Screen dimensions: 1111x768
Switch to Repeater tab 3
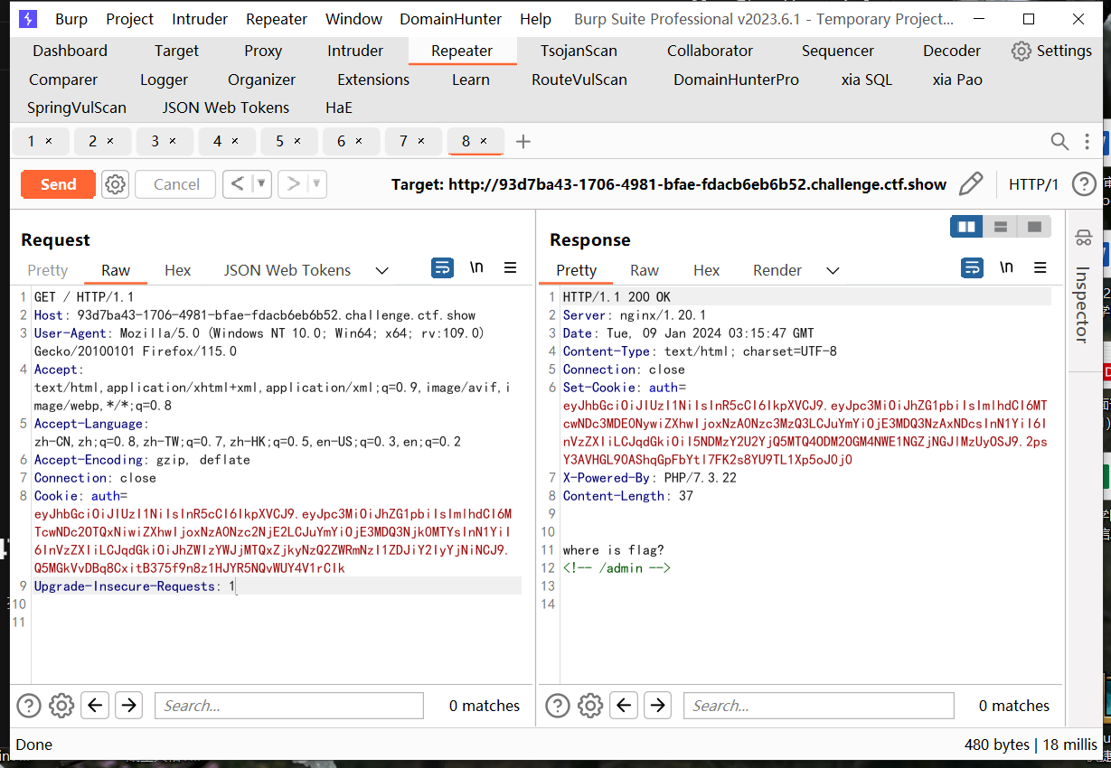pos(164,141)
